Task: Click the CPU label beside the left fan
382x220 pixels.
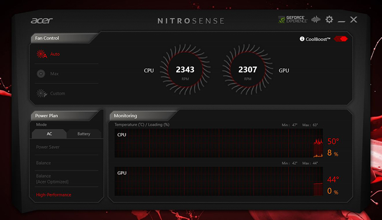Action: pyautogui.click(x=149, y=71)
